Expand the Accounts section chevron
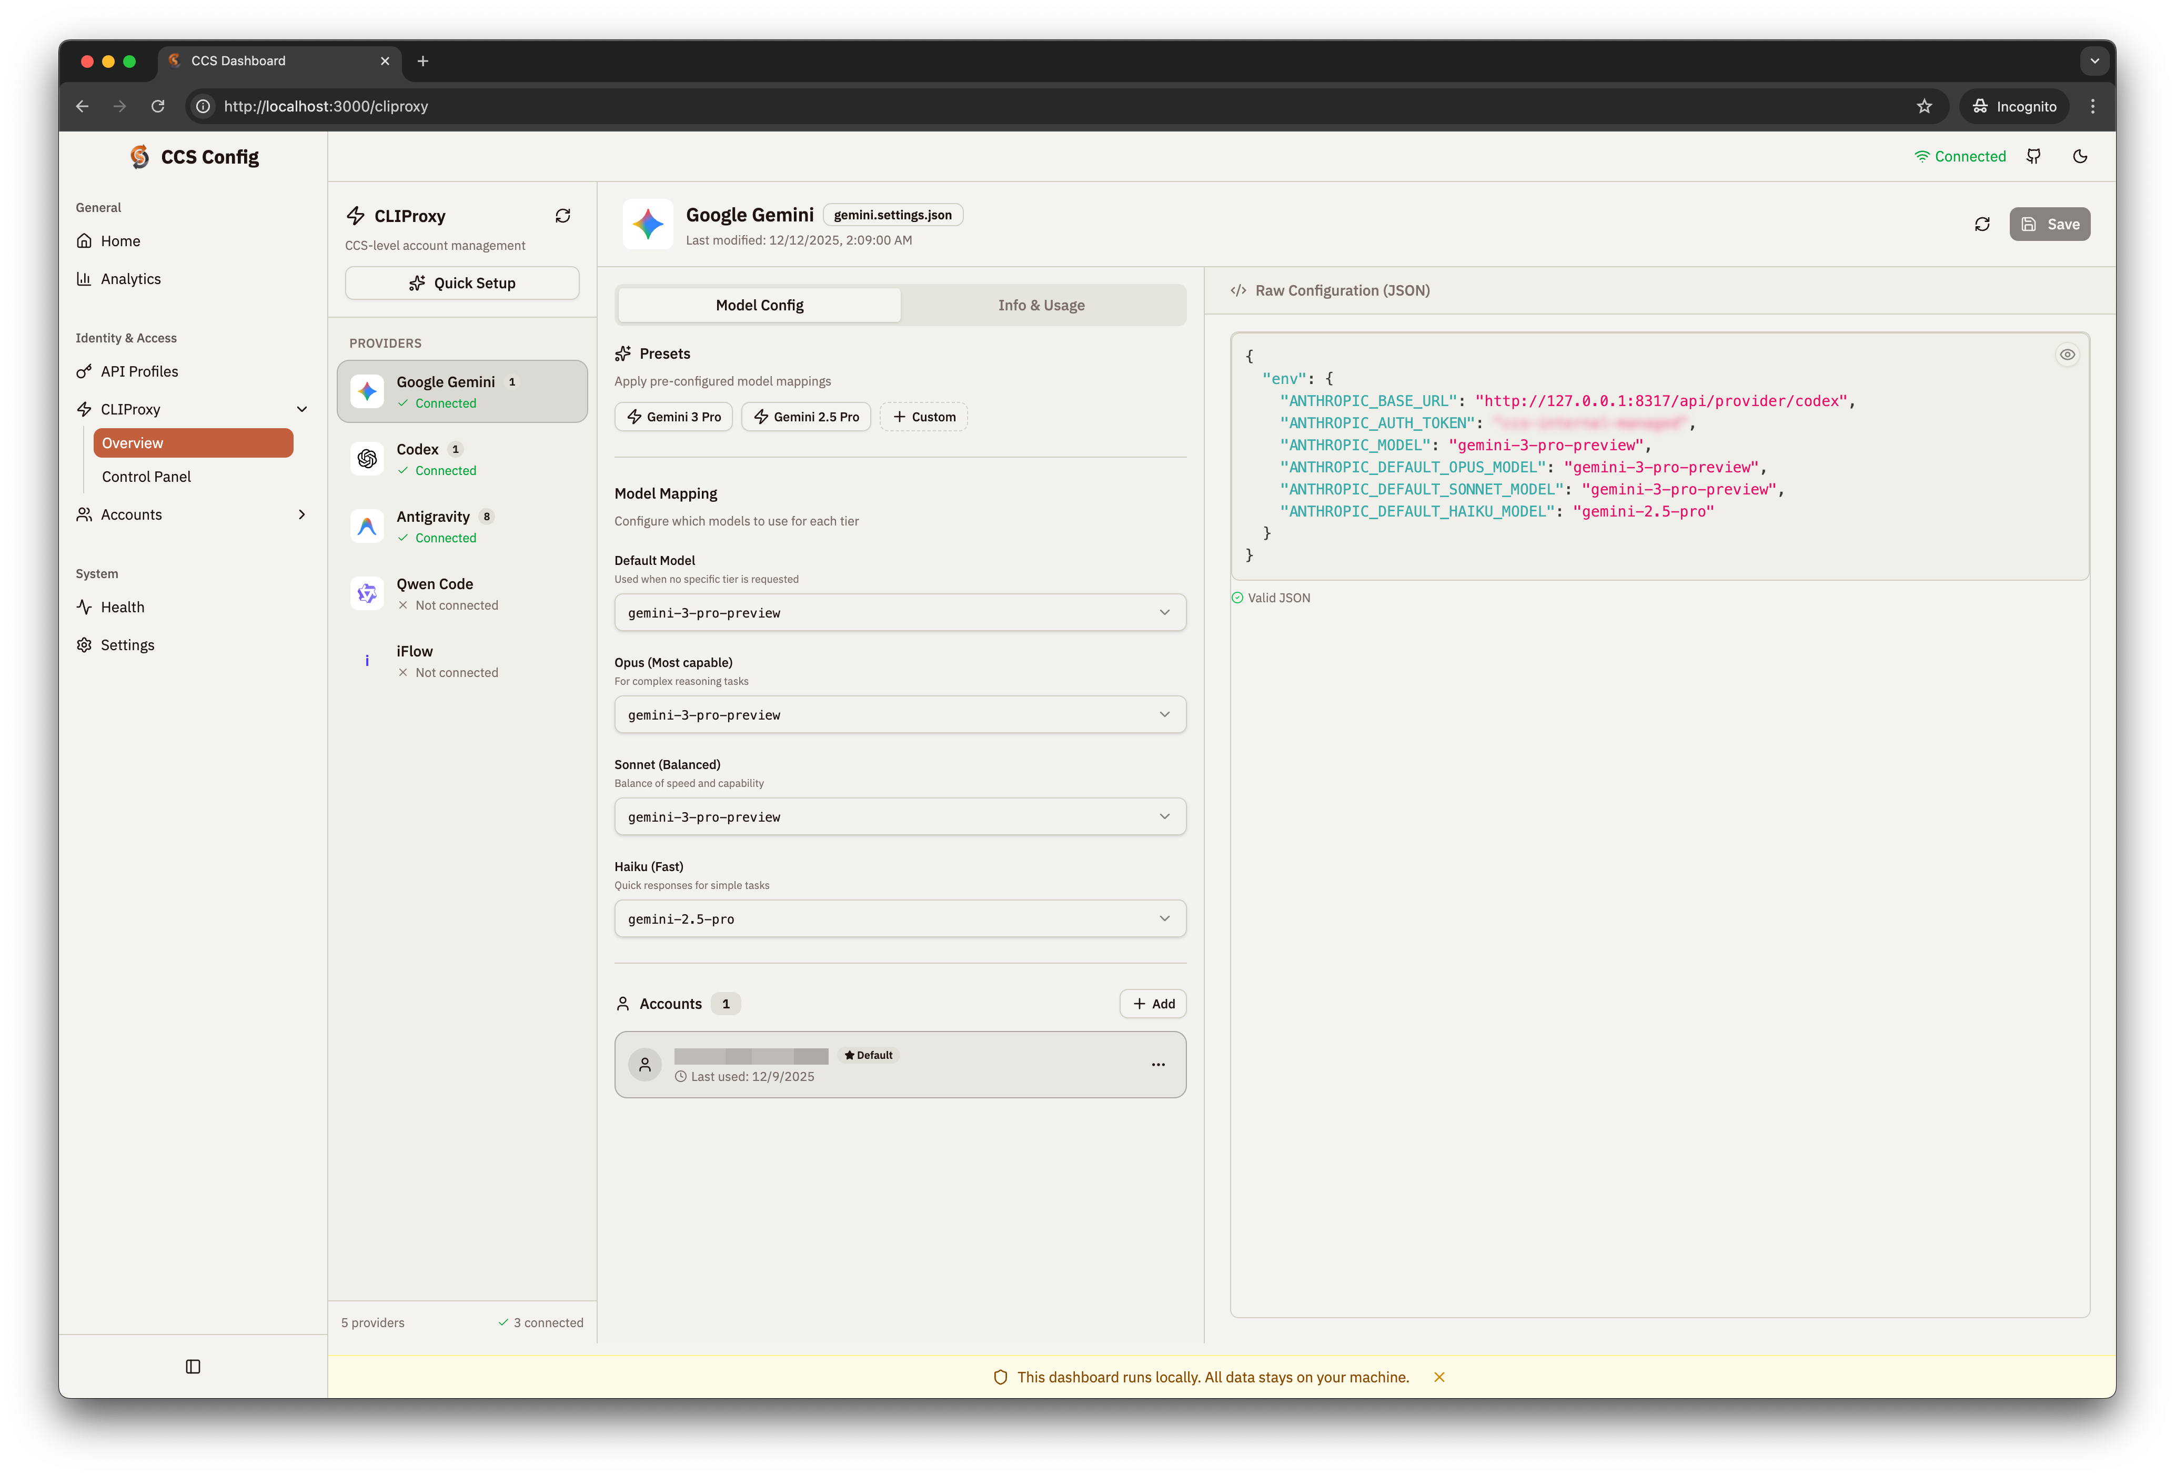The image size is (2175, 1476). coord(301,514)
